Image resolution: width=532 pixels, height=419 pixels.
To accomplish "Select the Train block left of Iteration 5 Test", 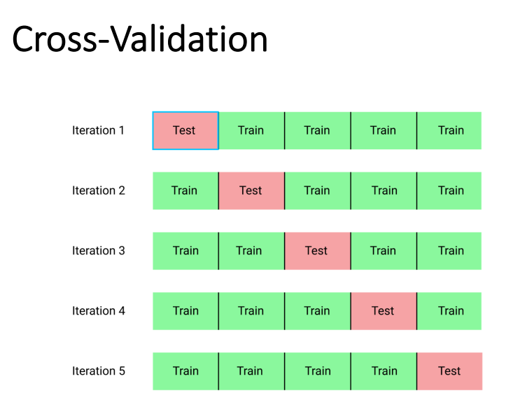I will click(x=383, y=371).
